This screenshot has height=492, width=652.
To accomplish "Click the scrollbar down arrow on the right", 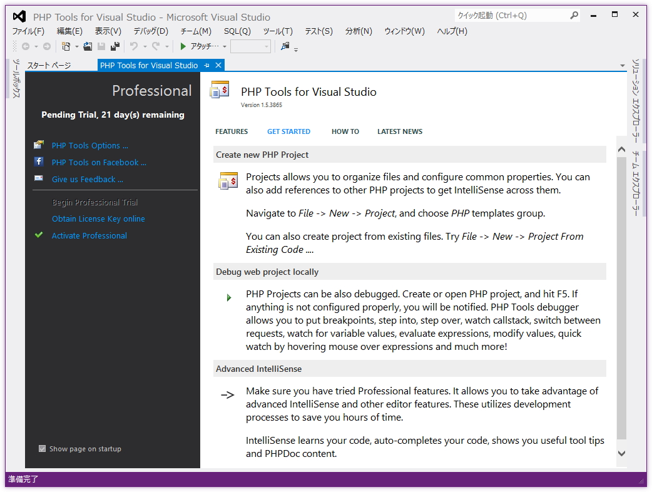I will click(x=621, y=453).
